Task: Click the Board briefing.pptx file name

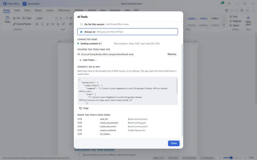Action: click(137, 123)
